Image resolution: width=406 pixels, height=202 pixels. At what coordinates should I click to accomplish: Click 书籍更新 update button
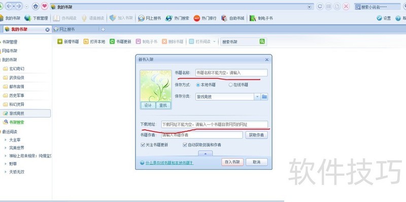(120, 42)
